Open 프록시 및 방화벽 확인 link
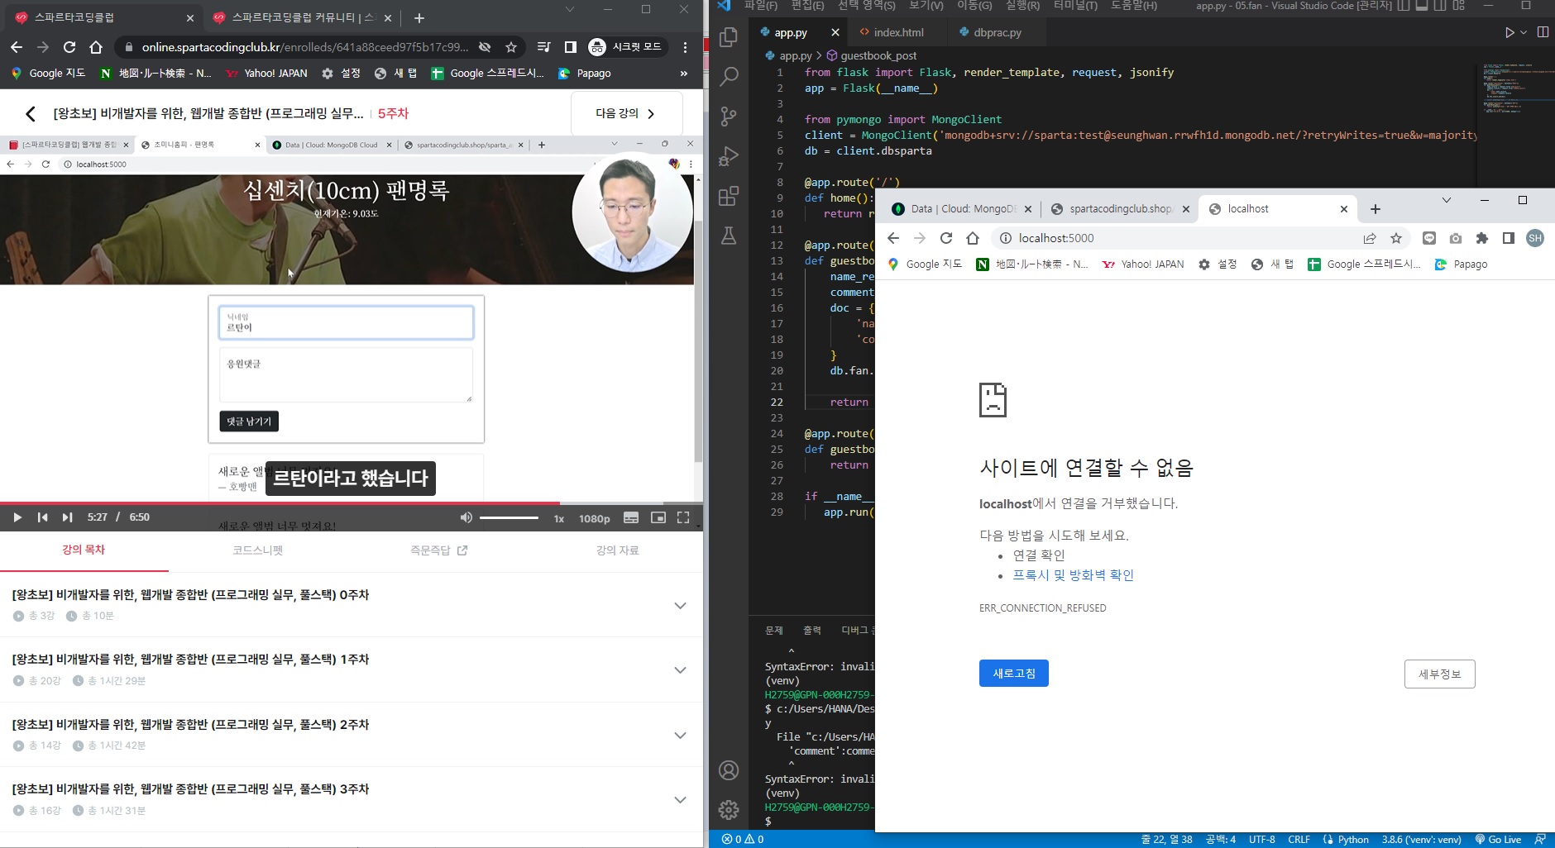This screenshot has height=848, width=1555. tap(1073, 575)
